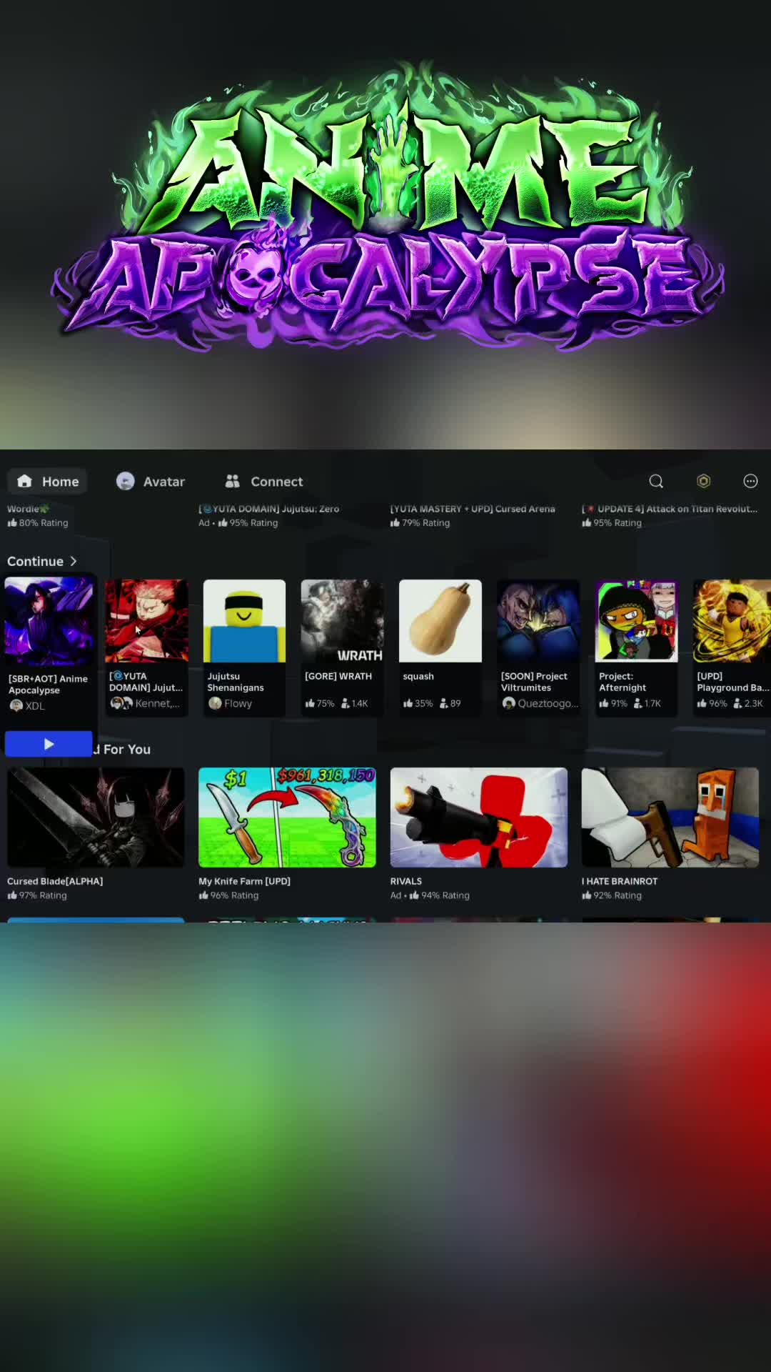Click the My Knife Farm [UPD] title

[x=244, y=881]
